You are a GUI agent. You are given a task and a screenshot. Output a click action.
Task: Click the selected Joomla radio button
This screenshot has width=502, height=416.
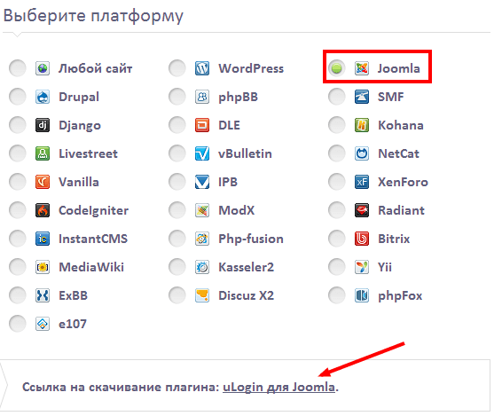pos(336,68)
